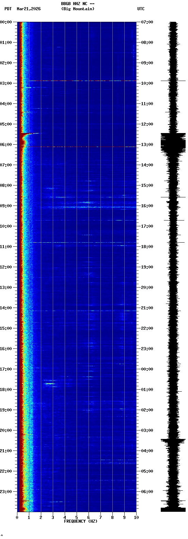Click the 10 tick on the frequency axis
The image size is (188, 539).
point(136,518)
